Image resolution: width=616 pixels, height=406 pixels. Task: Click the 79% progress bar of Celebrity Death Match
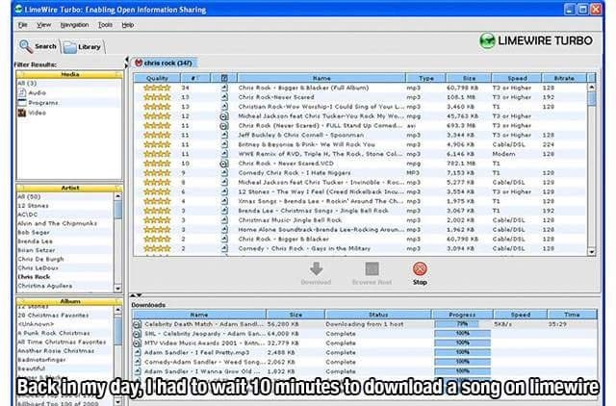pos(462,324)
